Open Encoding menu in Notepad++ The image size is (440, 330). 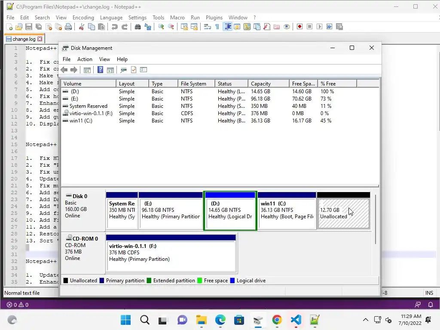[x=83, y=17]
